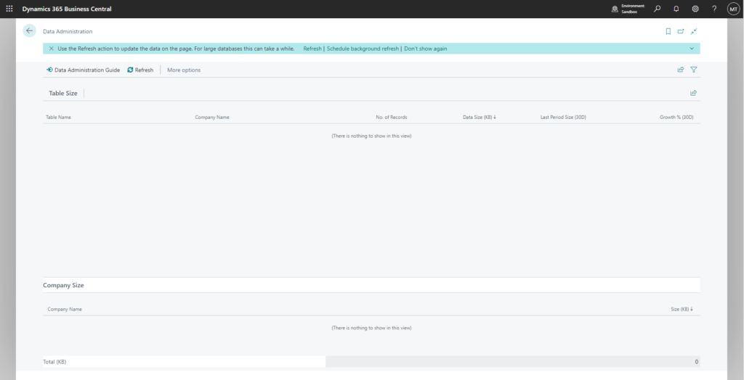Open the Data Administration Guide action
This screenshot has width=744, height=380.
click(83, 70)
